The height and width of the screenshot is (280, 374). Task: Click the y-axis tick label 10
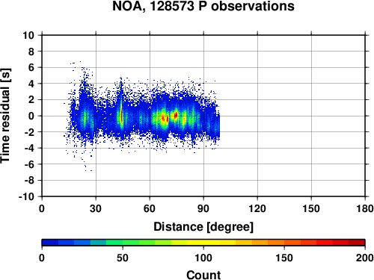(28, 35)
